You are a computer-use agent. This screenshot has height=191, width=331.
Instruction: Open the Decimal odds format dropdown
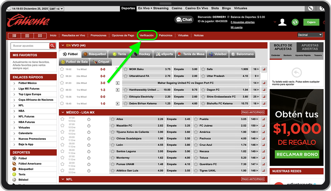(x=310, y=35)
